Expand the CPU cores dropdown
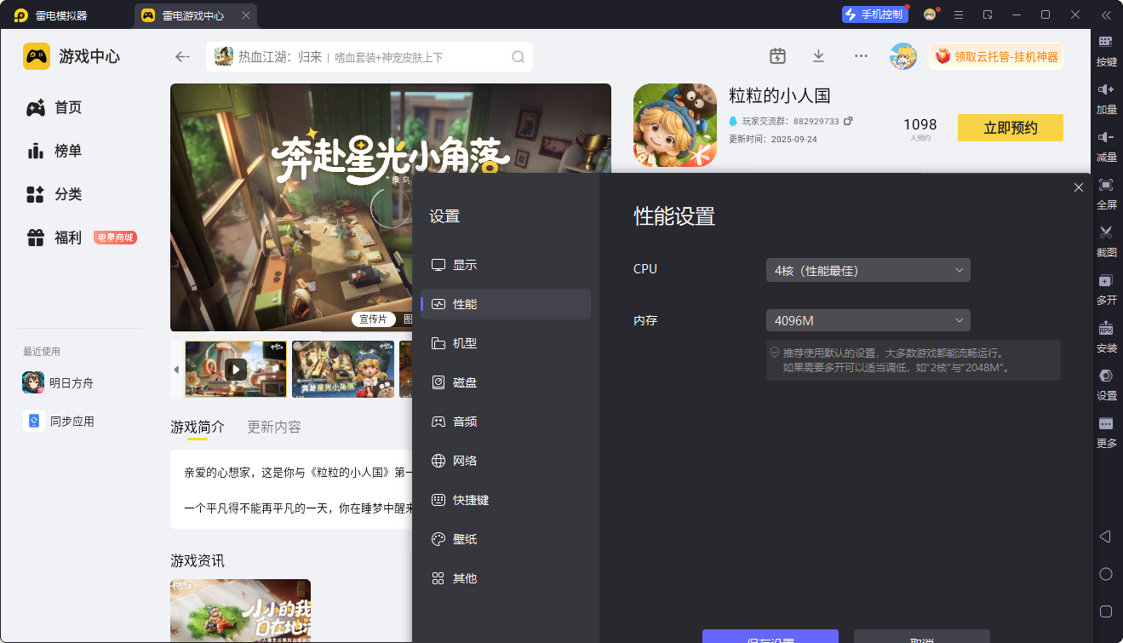 [x=868, y=270]
